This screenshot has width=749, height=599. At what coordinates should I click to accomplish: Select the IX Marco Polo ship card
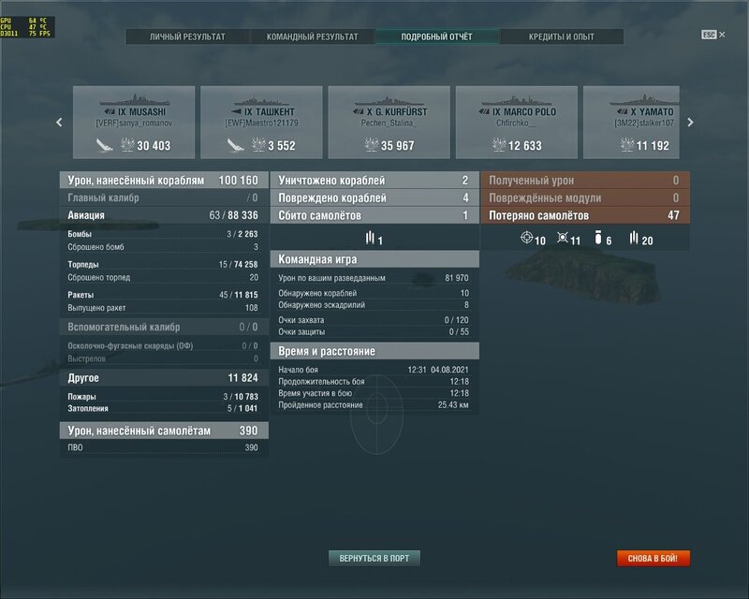[517, 122]
